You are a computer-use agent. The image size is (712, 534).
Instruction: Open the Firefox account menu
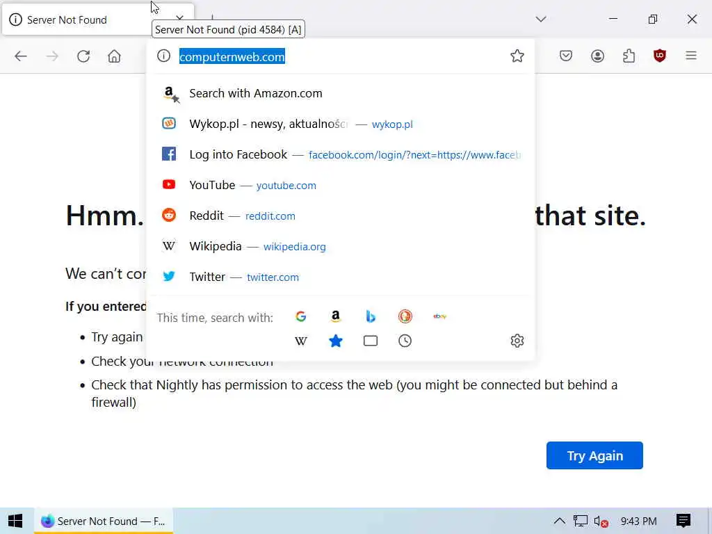(597, 56)
